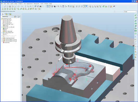Switch to the Folder Browser navigator tab
The width and height of the screenshot is (138, 102).
pyautogui.click(x=7, y=14)
